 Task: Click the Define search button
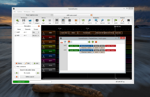coord(30,77)
